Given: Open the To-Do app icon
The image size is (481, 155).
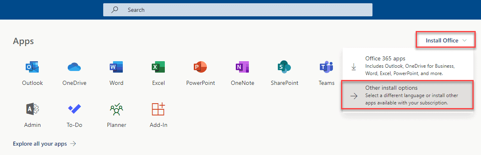Looking at the screenshot, I should tap(74, 108).
